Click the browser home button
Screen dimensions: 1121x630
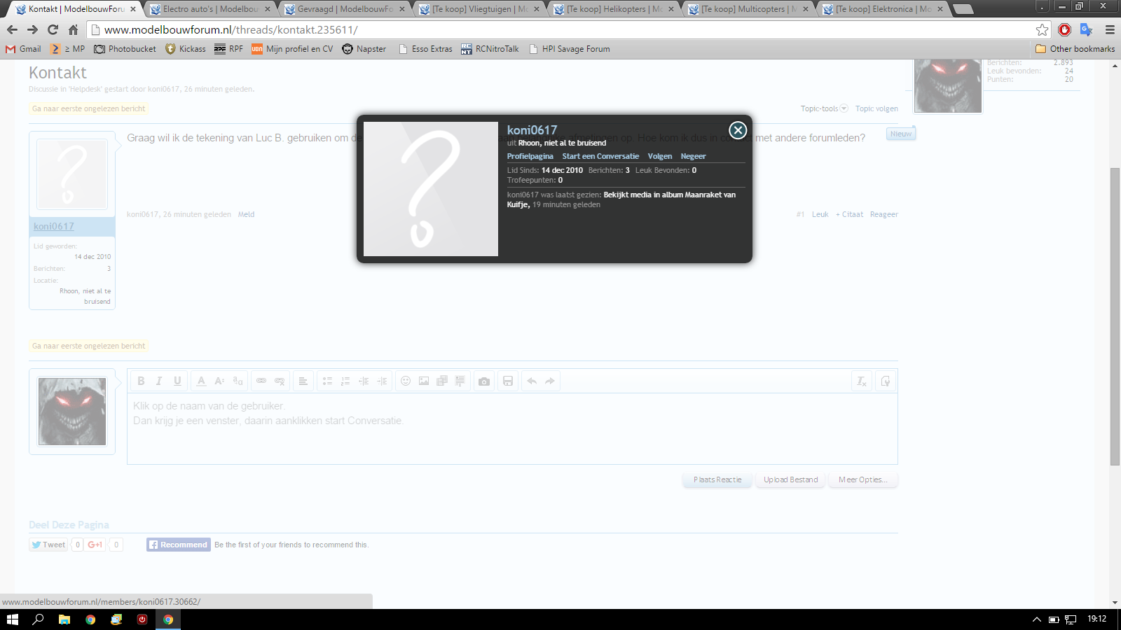point(73,29)
